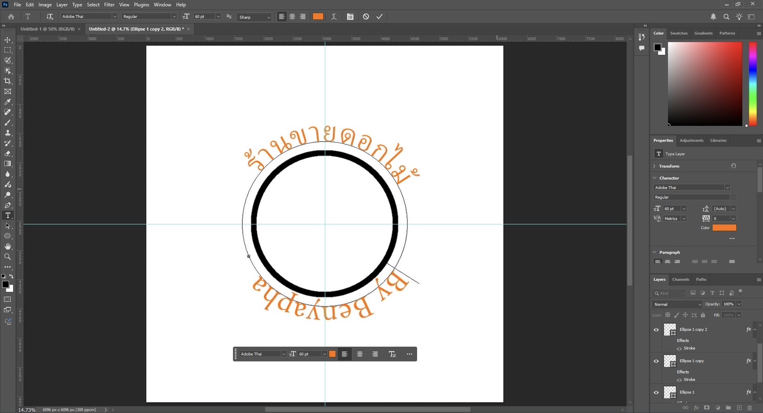Cancel current text edits icon
Image resolution: width=763 pixels, height=413 pixels.
366,17
